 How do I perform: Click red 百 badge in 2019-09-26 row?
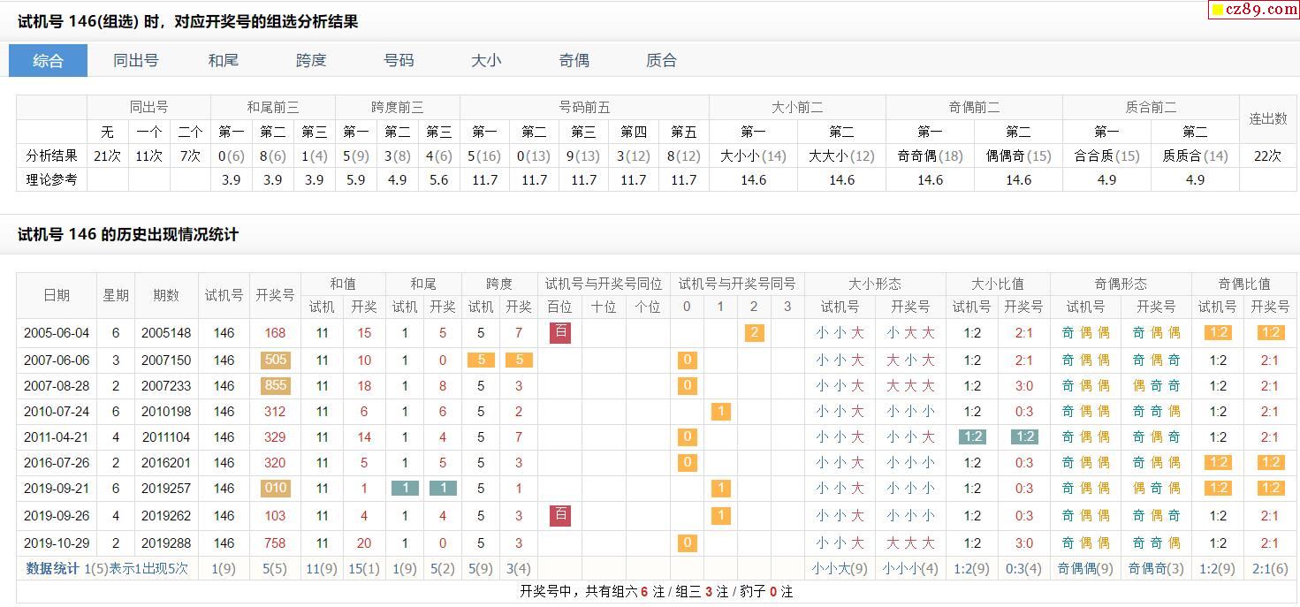click(x=559, y=515)
